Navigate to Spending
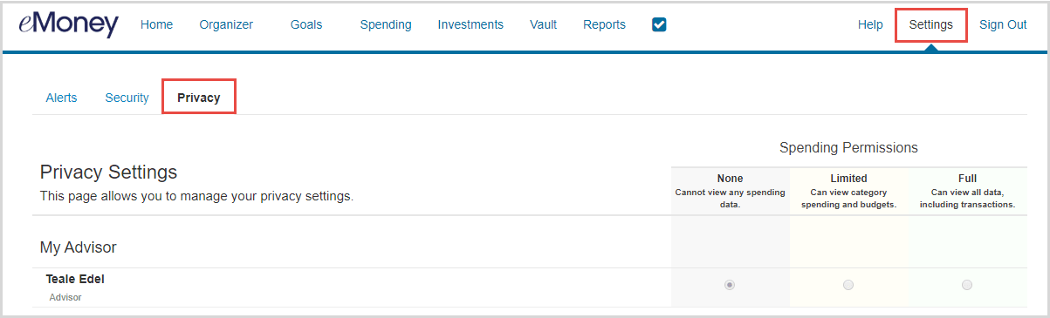The height and width of the screenshot is (318, 1050). tap(386, 24)
